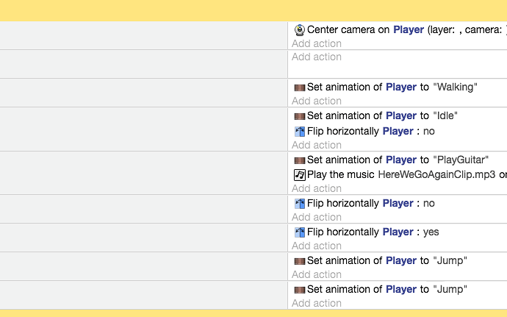Edit the HereWeGoAgainClip.mp3 music file parameter
This screenshot has width=507, height=317.
pos(436,174)
